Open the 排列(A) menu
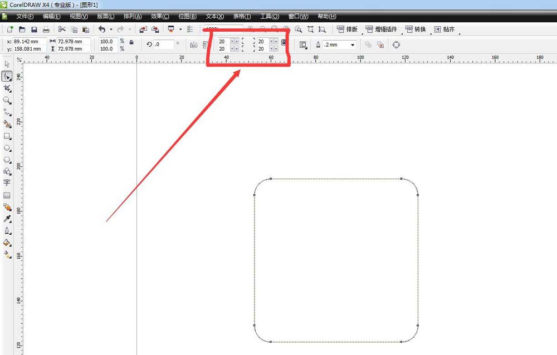This screenshot has height=355, width=557. (133, 16)
